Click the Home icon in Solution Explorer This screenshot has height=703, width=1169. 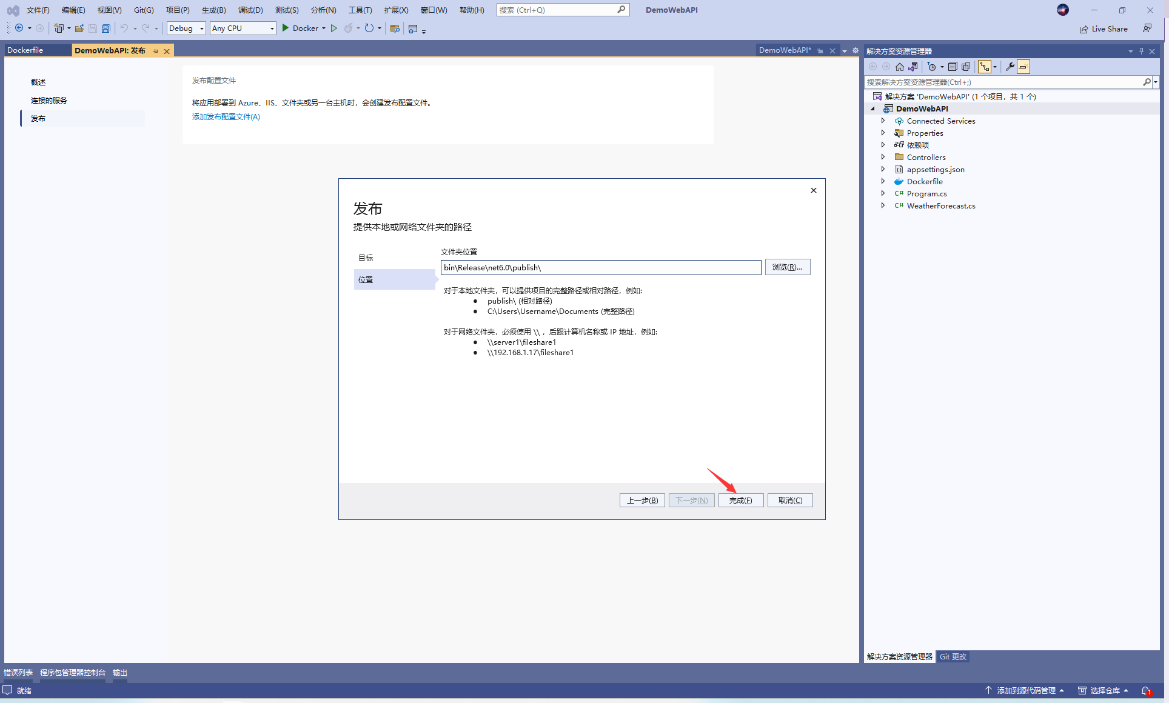coord(900,67)
